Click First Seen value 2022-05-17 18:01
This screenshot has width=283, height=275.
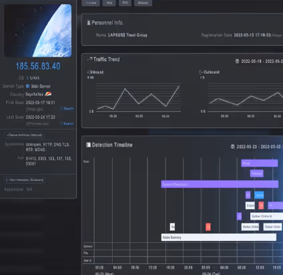click(x=40, y=103)
